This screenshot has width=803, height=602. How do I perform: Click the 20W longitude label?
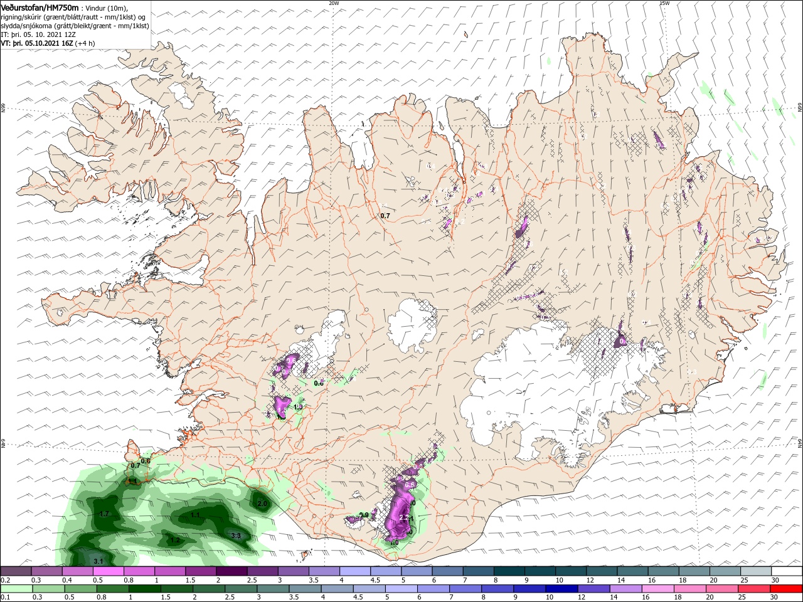tap(334, 3)
